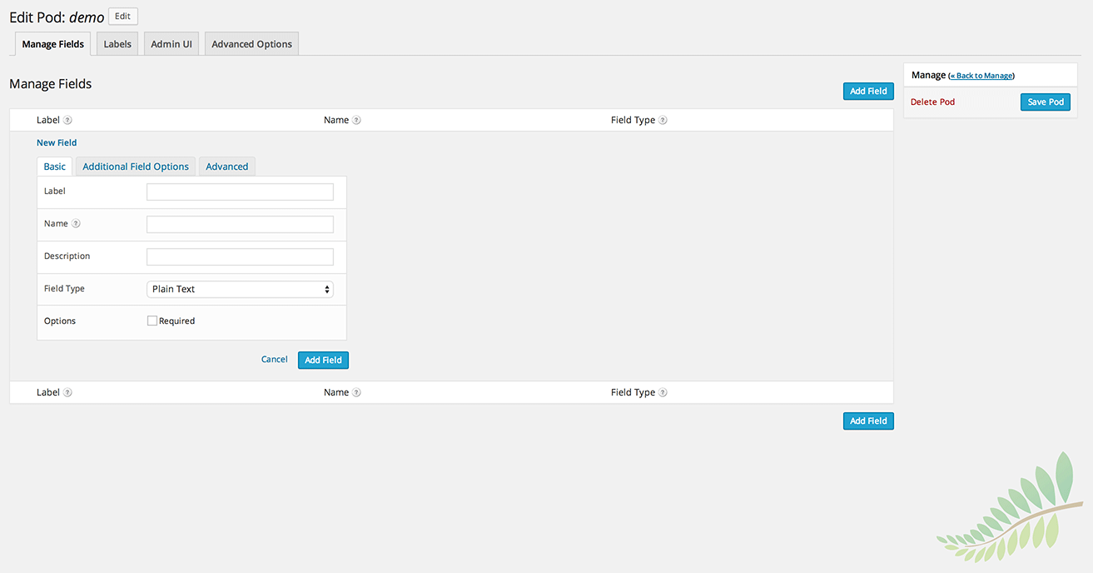Select the Additional Field Options tab

click(136, 167)
